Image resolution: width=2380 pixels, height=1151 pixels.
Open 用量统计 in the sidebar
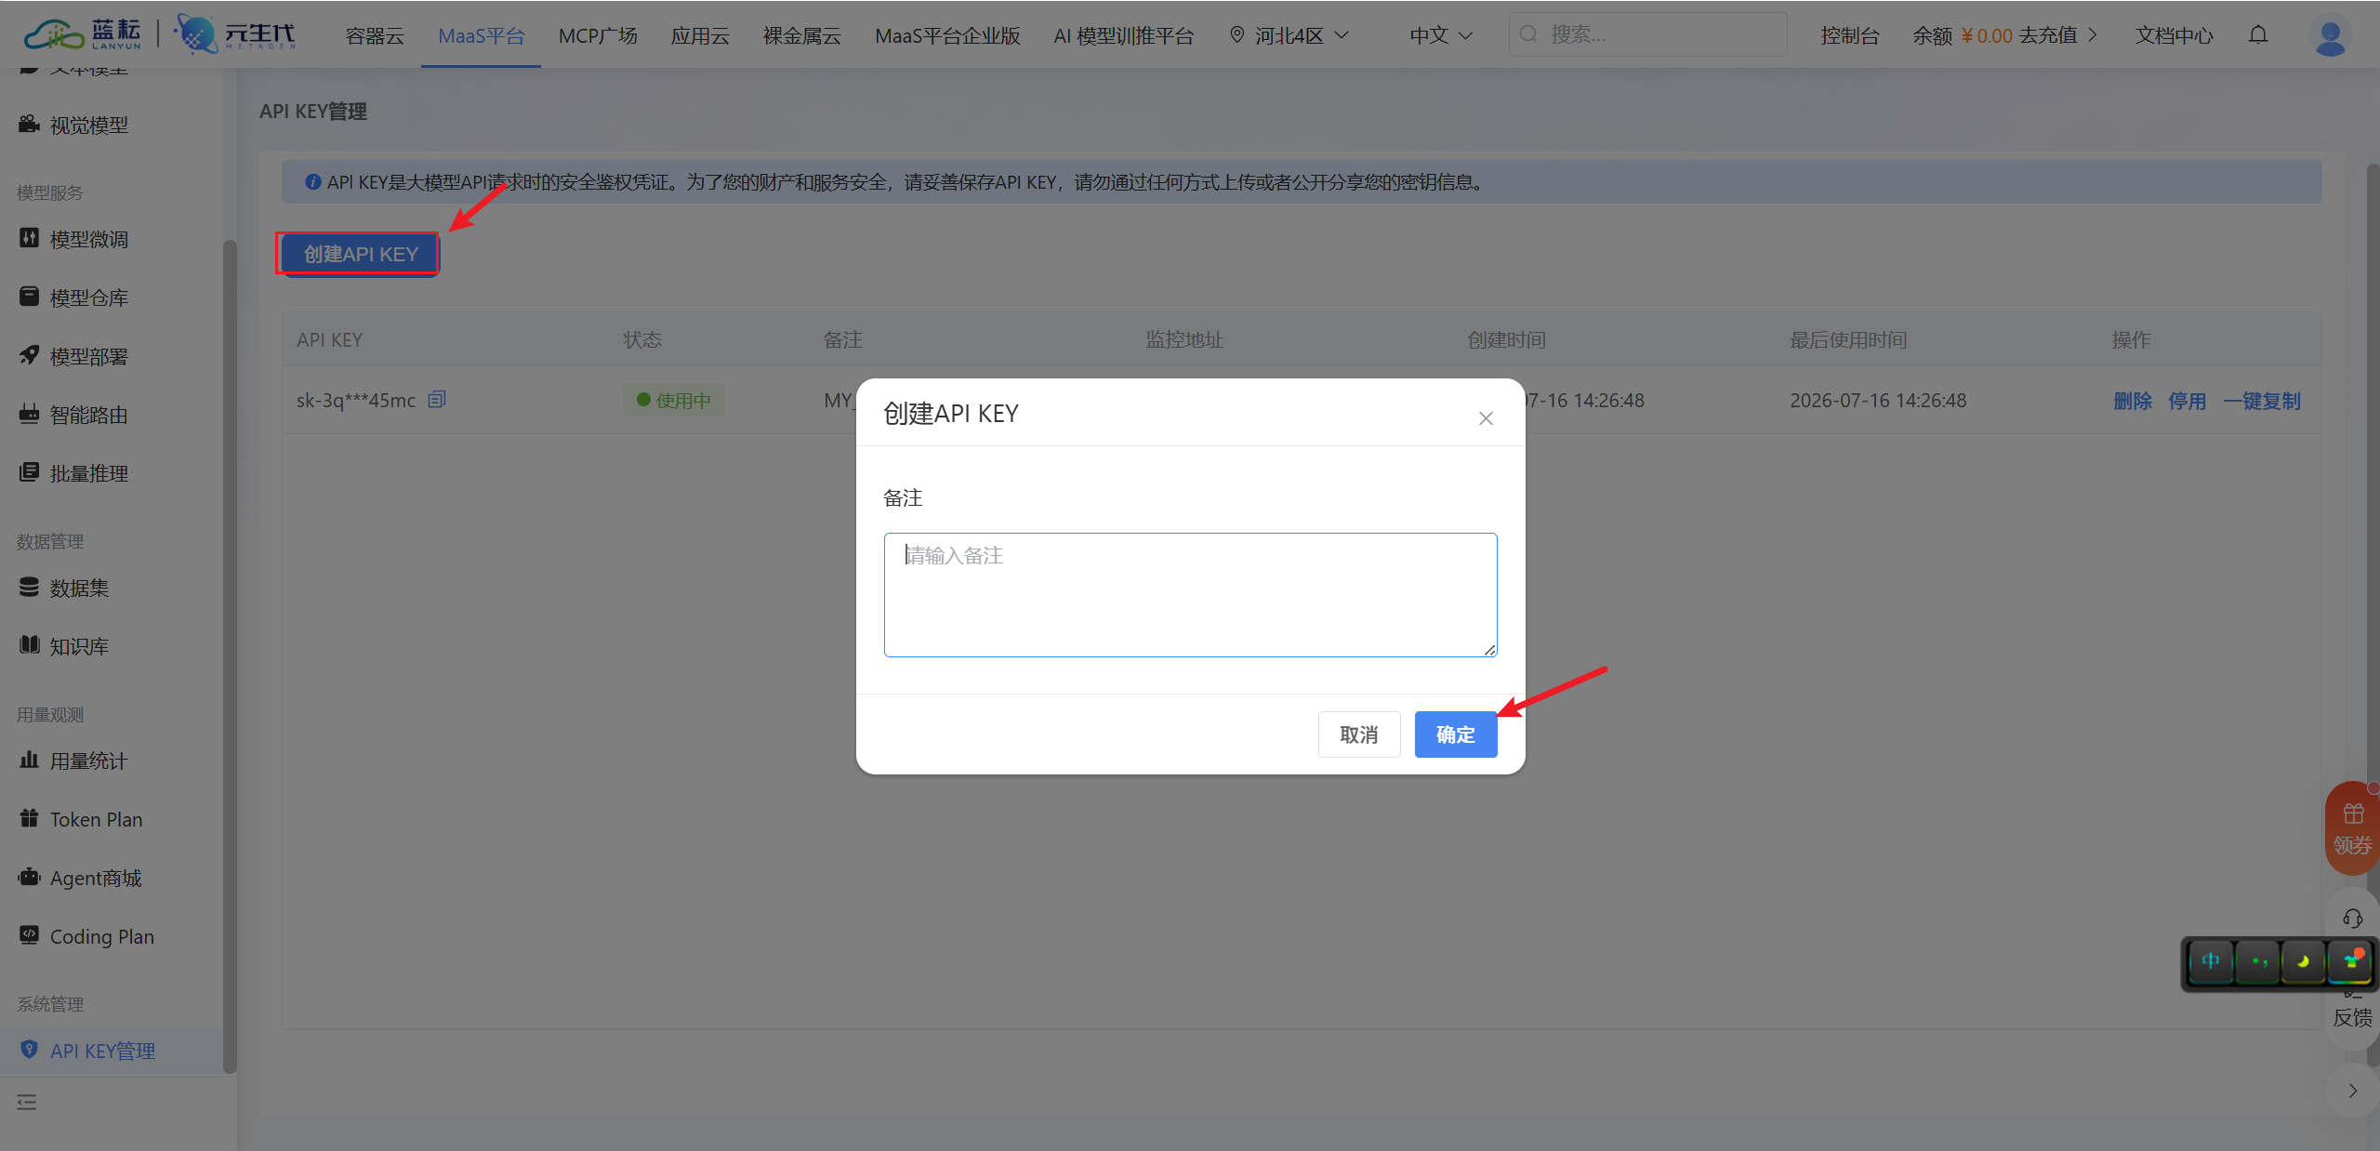pos(112,761)
